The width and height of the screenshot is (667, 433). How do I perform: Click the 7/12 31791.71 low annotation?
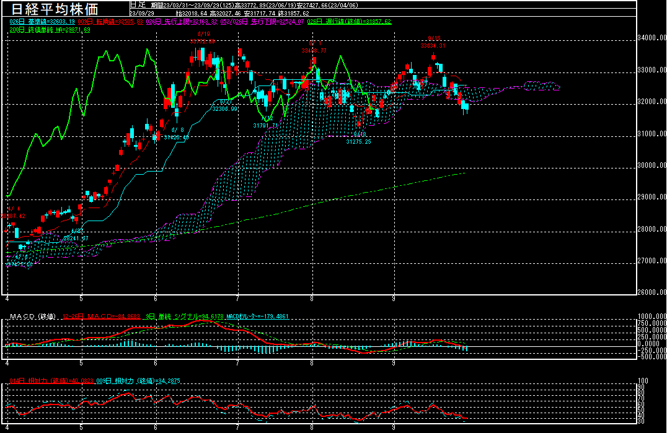(x=265, y=122)
